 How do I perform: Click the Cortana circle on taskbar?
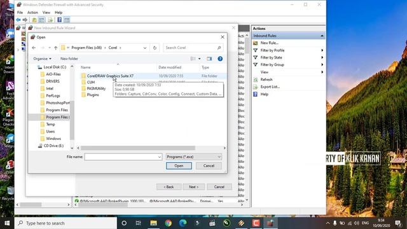[124, 223]
